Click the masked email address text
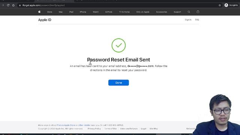Screen dimensions: 240x135 [x=140, y=66]
